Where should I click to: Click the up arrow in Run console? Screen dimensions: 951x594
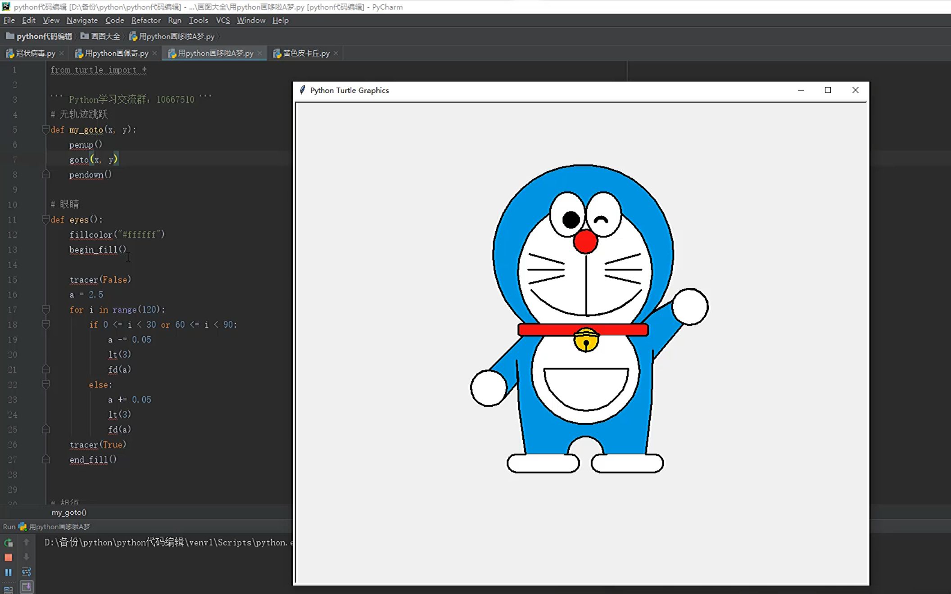[x=26, y=542]
